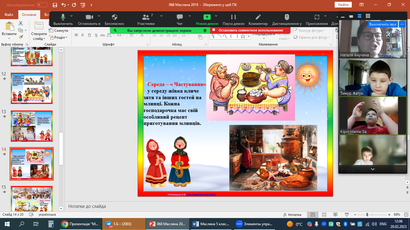Expand microphone audio options arrow

(x=71, y=16)
